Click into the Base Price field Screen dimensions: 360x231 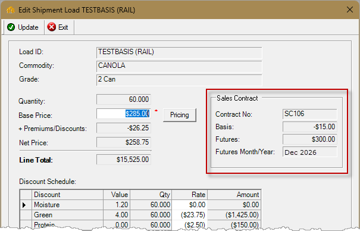pyautogui.click(x=124, y=114)
